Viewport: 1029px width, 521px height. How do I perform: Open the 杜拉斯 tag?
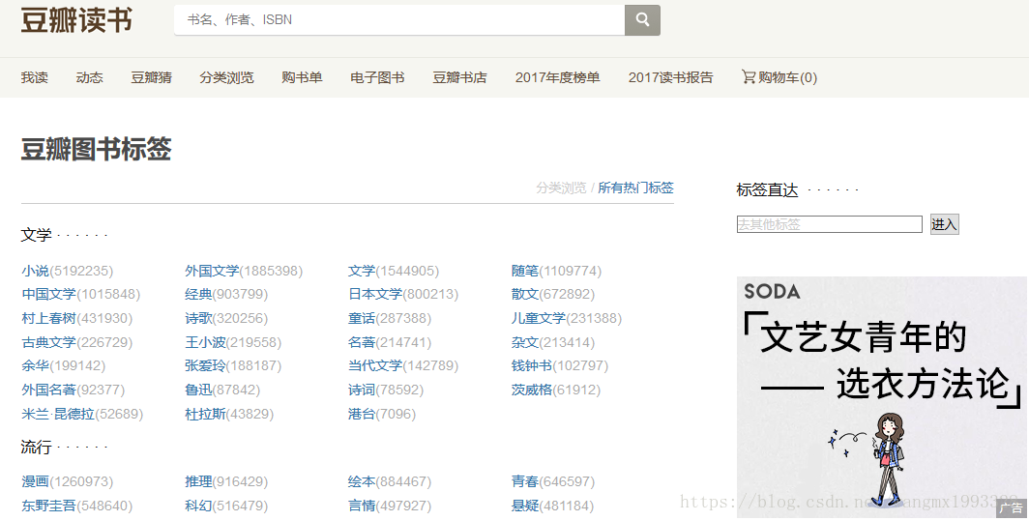205,414
